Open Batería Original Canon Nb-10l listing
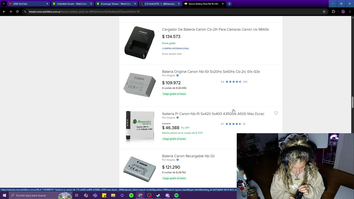The width and height of the screenshot is (354, 199). (x=211, y=72)
